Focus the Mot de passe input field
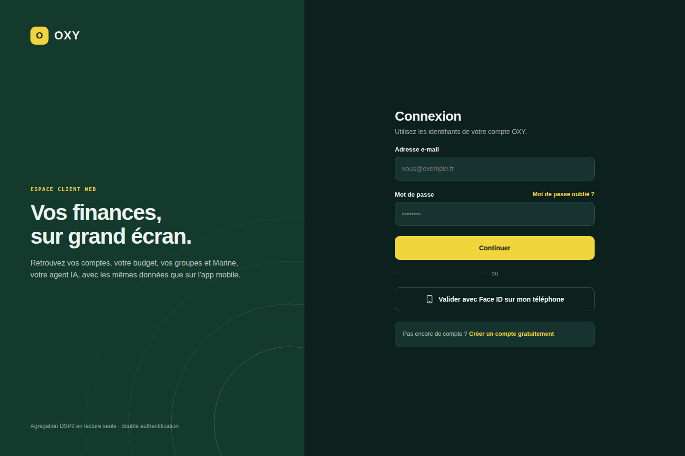The width and height of the screenshot is (685, 456). (495, 214)
